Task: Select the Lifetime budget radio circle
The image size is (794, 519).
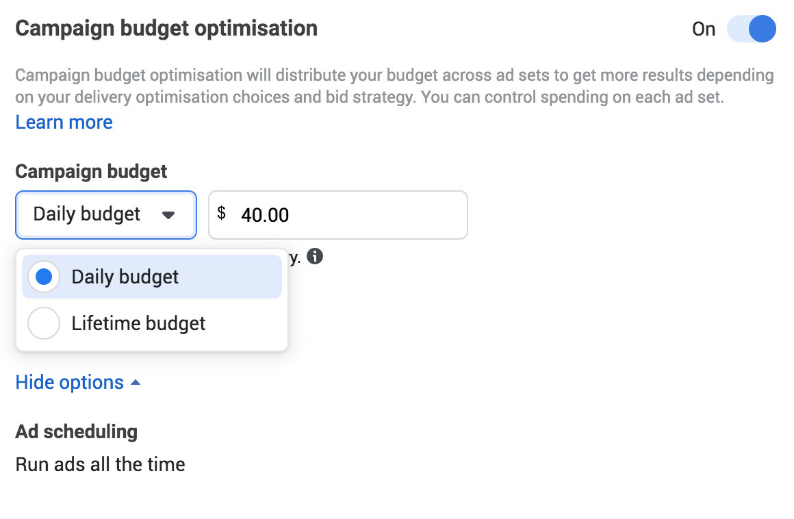Action: [x=43, y=323]
